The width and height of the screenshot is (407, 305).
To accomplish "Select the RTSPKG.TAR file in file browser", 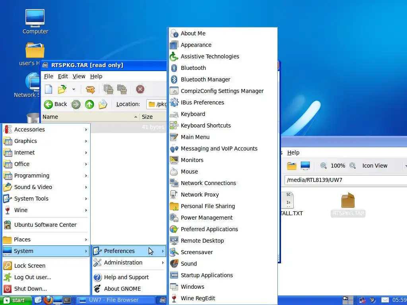I will (348, 205).
